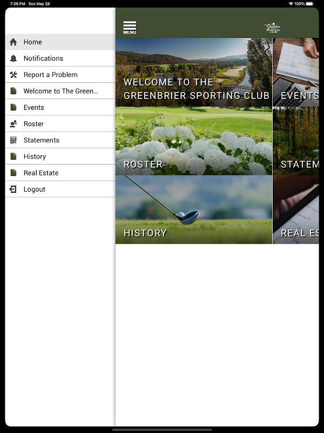The width and height of the screenshot is (324, 433).
Task: Click the Report a Problem tools icon
Action: pyautogui.click(x=13, y=75)
